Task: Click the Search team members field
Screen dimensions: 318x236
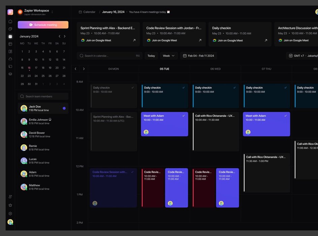Action: tap(43, 96)
